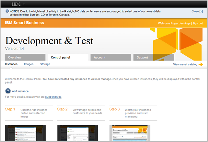The width and height of the screenshot is (208, 142).
Task: Click the IBM logo in top bar
Action: click(16, 4)
